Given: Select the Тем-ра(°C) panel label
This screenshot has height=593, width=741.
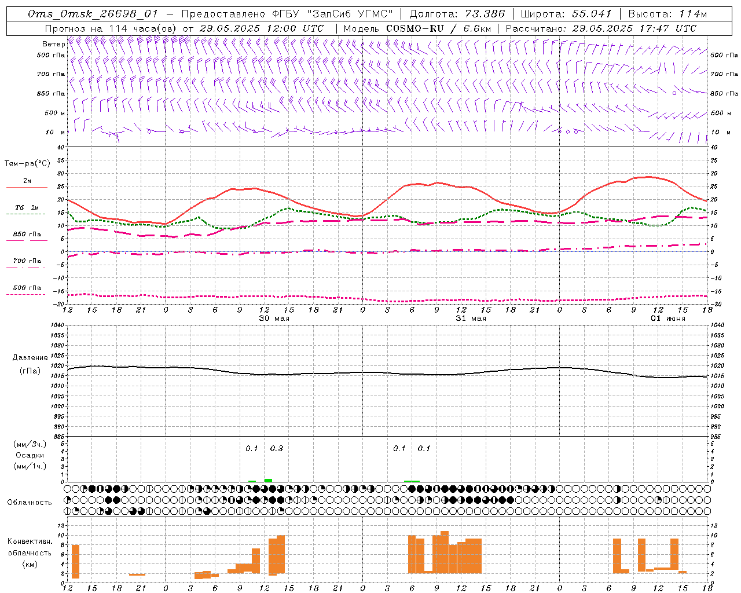Looking at the screenshot, I should coord(27,164).
